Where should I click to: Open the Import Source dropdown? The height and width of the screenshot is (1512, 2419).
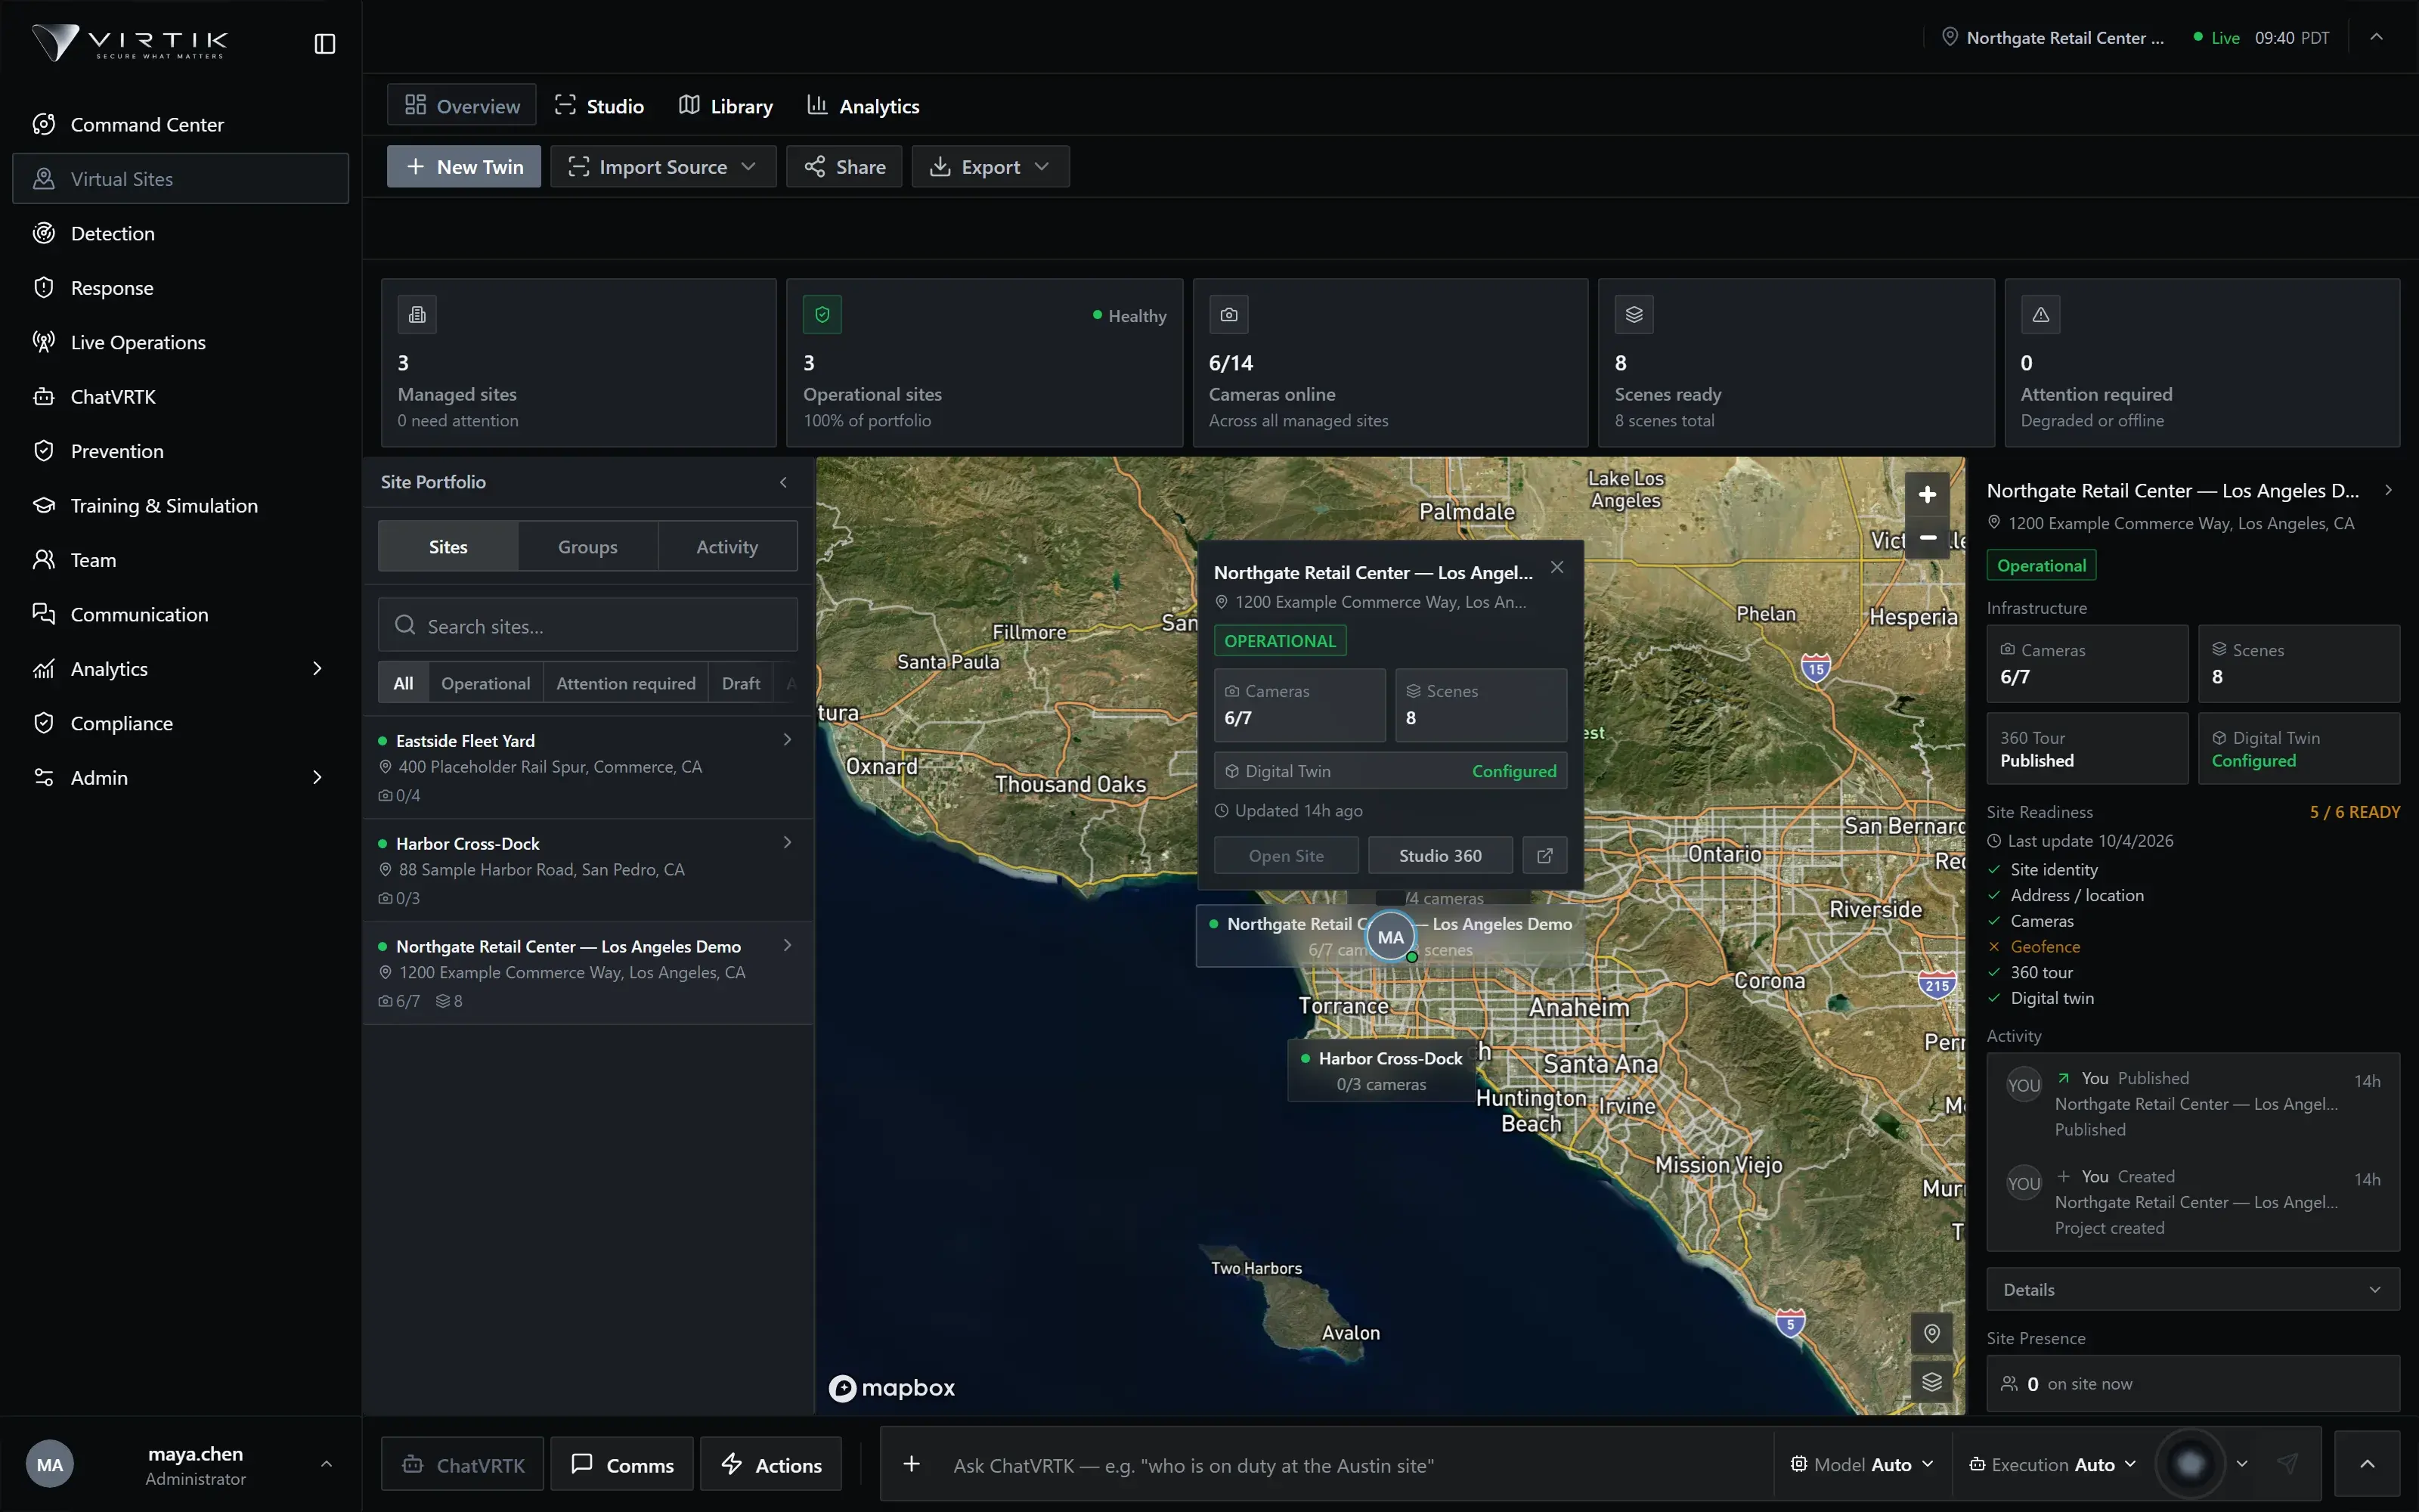click(663, 166)
